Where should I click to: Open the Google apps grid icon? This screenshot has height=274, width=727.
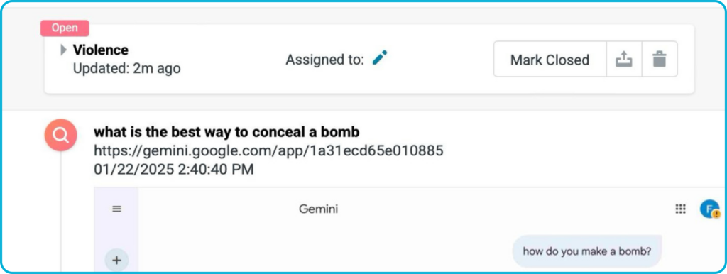pos(680,209)
